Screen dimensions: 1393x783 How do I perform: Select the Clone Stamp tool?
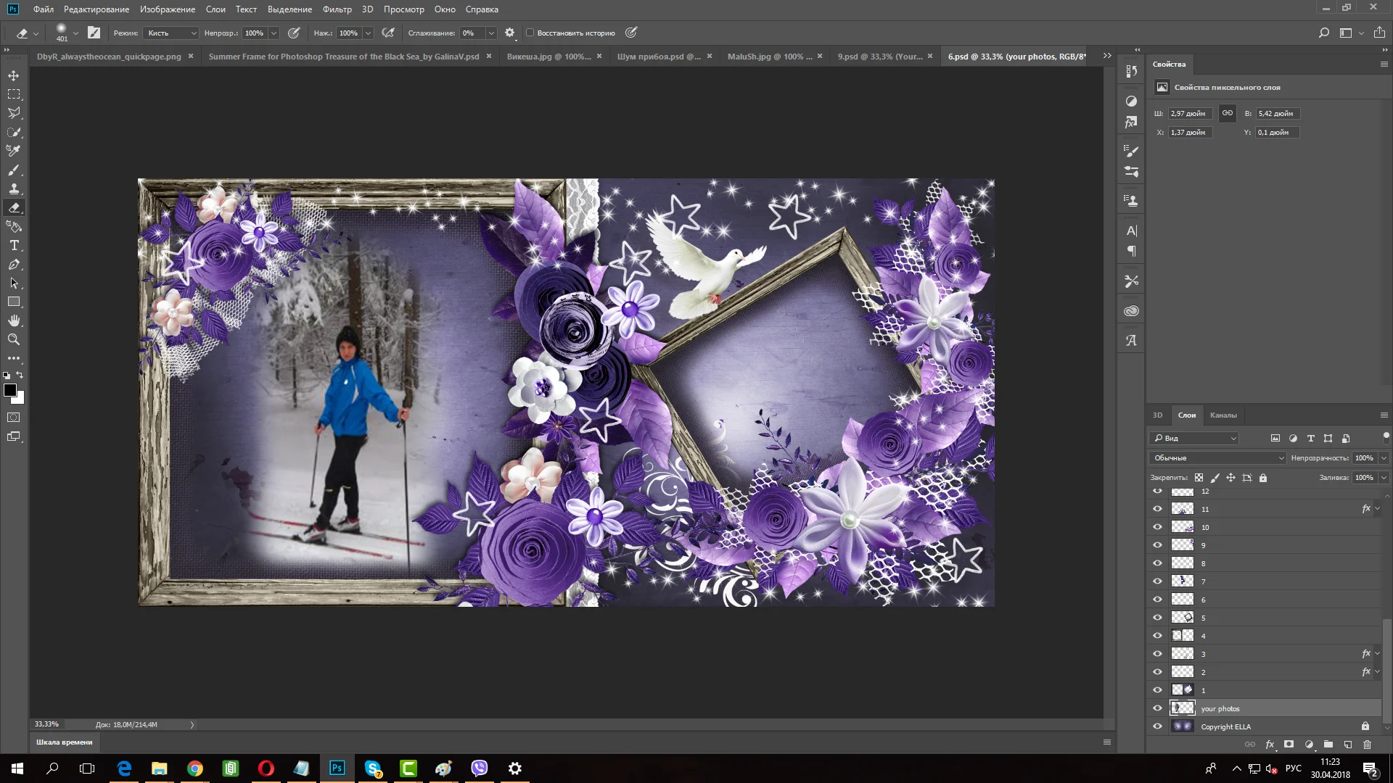(x=14, y=188)
